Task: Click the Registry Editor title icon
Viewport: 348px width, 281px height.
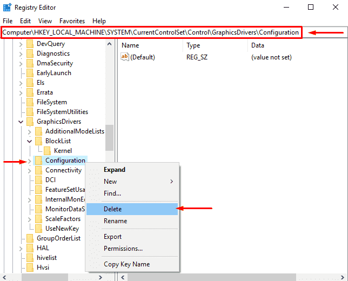Action: point(7,8)
